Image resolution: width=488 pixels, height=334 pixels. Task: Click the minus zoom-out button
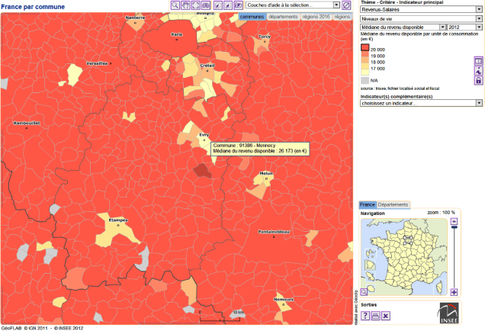454,221
